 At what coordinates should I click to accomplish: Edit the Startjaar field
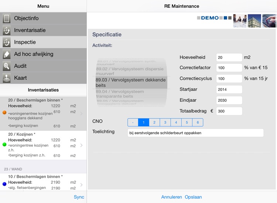point(229,89)
